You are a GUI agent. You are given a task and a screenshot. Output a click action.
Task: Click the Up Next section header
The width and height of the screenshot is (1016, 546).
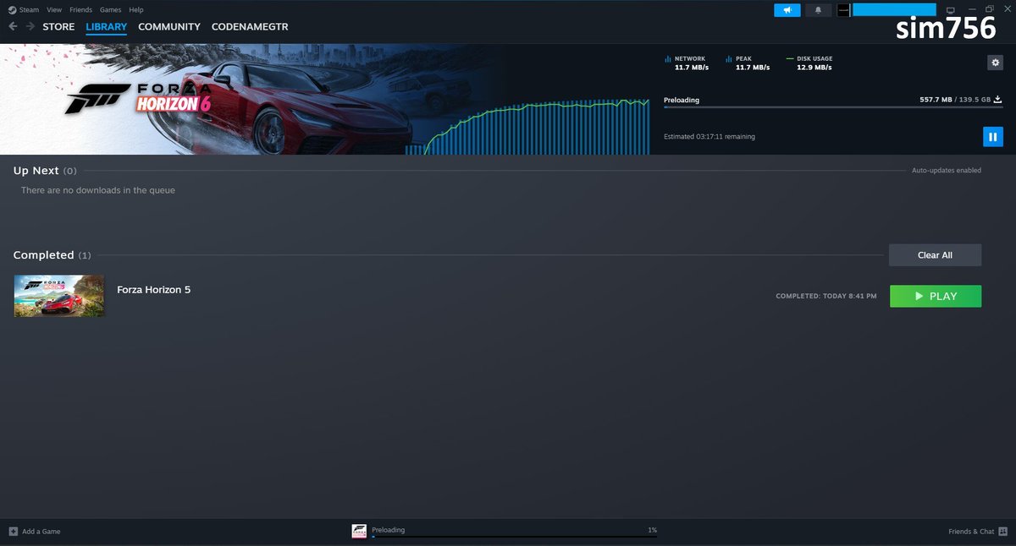pos(45,171)
